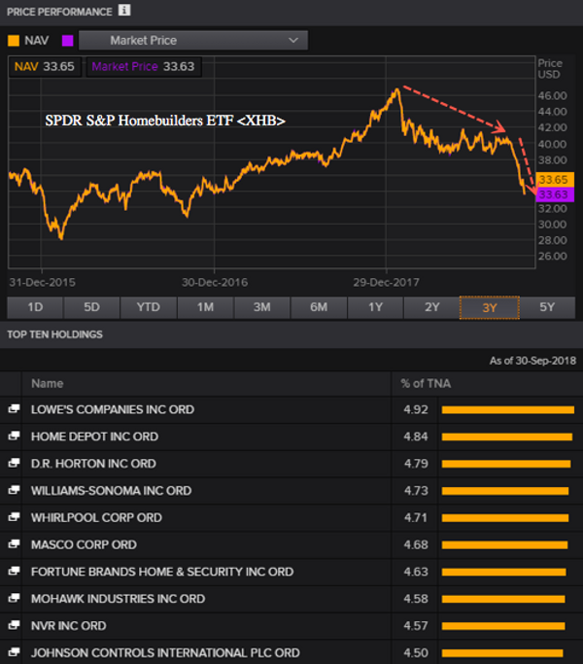Open WILLIAMS-SONOMA INC ORD holding
Image resolution: width=583 pixels, height=664 pixels.
coord(112,491)
